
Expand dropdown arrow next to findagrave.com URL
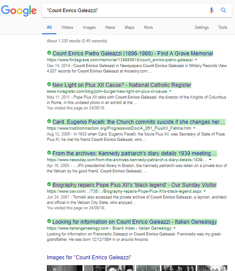[196, 59]
